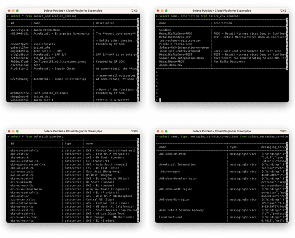Select the azure-westeurope datacenter entry
The width and height of the screenshot is (295, 238).
click(23, 217)
